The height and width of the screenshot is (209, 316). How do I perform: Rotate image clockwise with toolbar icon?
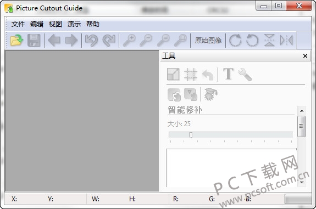235,40
